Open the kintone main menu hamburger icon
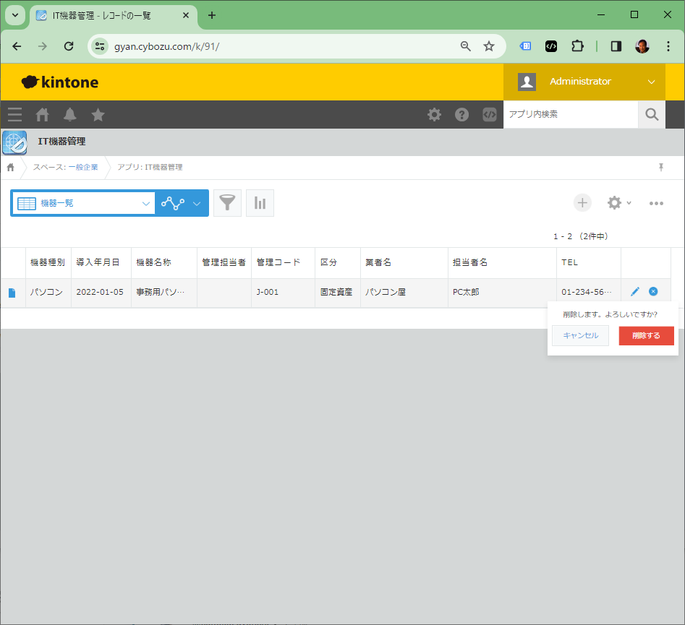The height and width of the screenshot is (625, 685). [x=14, y=114]
